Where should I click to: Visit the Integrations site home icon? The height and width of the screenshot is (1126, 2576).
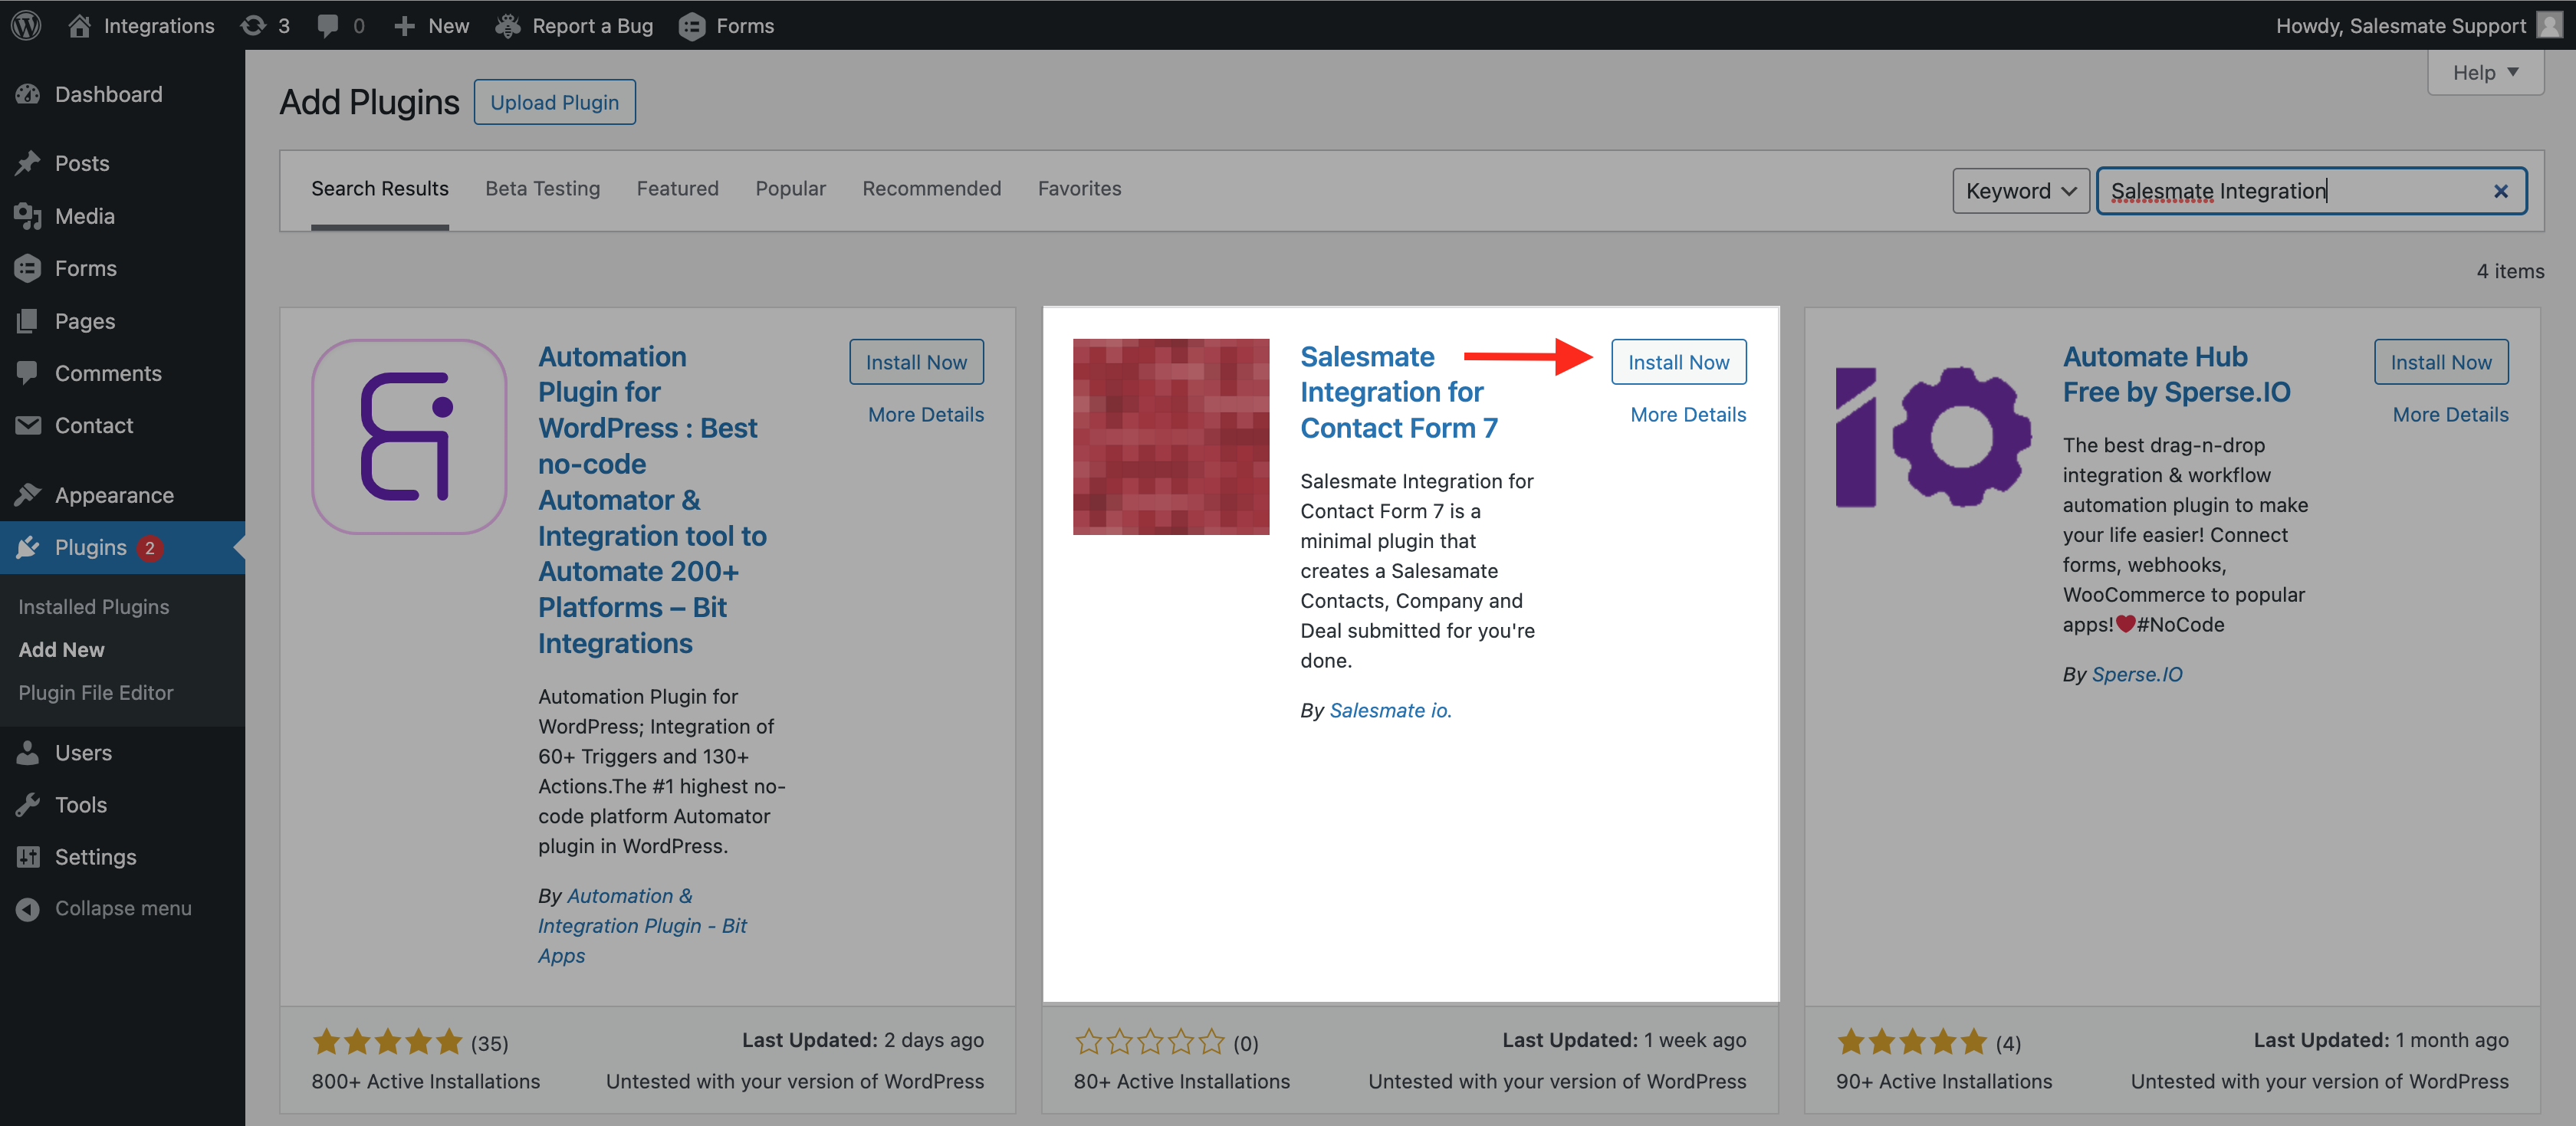[x=79, y=25]
